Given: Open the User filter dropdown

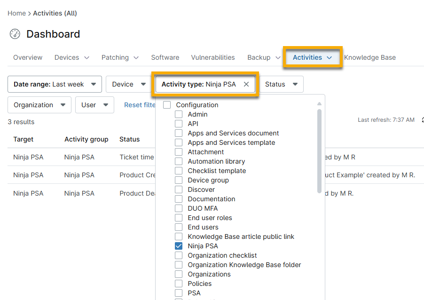Looking at the screenshot, I should click(94, 105).
